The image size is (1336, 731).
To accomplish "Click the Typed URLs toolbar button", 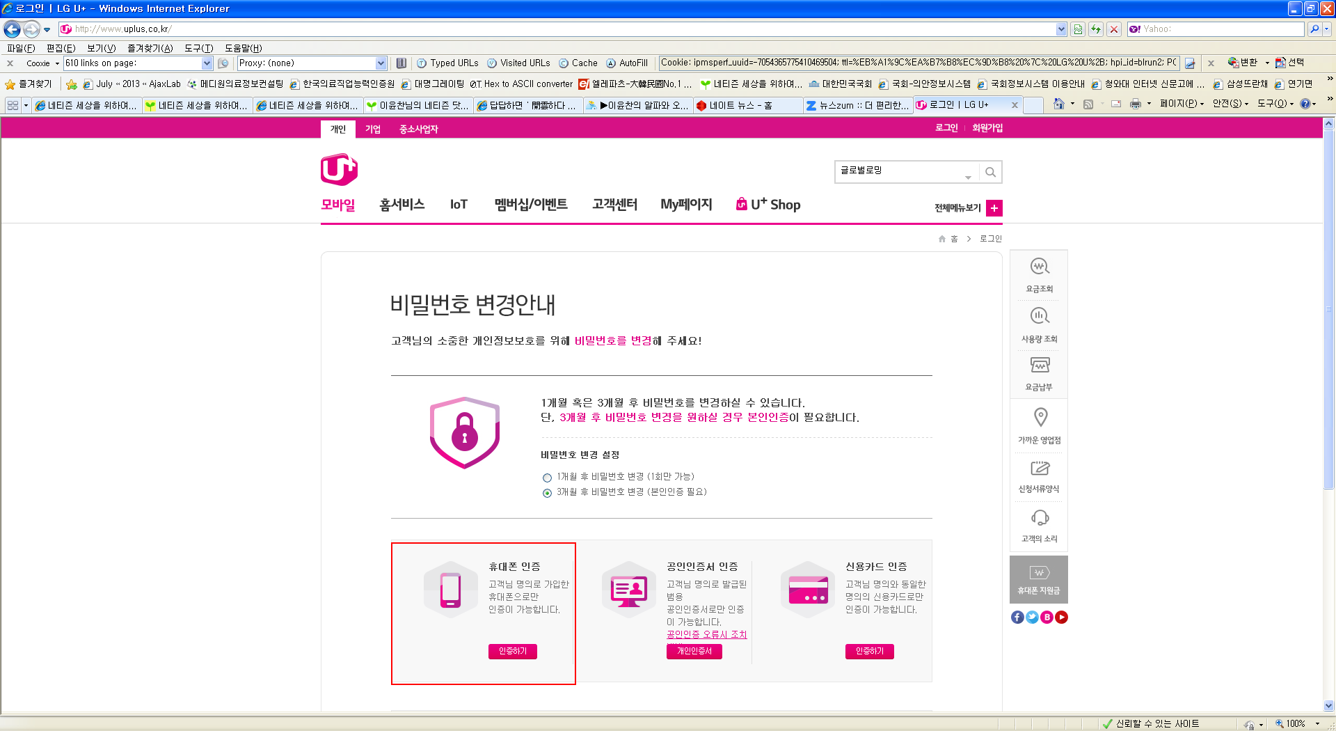I will [447, 63].
